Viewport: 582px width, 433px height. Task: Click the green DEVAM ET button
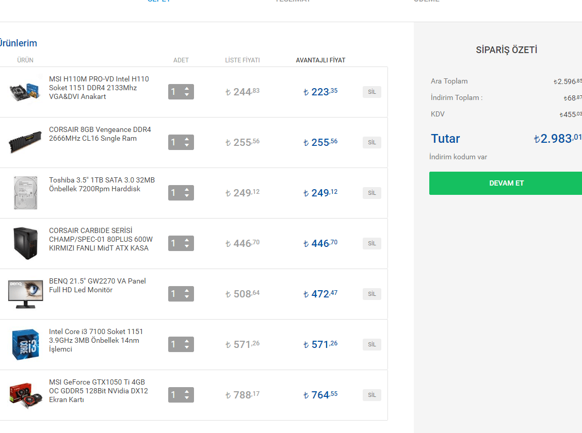coord(506,183)
